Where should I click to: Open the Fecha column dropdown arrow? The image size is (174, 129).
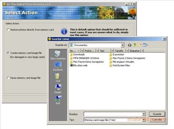(x=97, y=51)
